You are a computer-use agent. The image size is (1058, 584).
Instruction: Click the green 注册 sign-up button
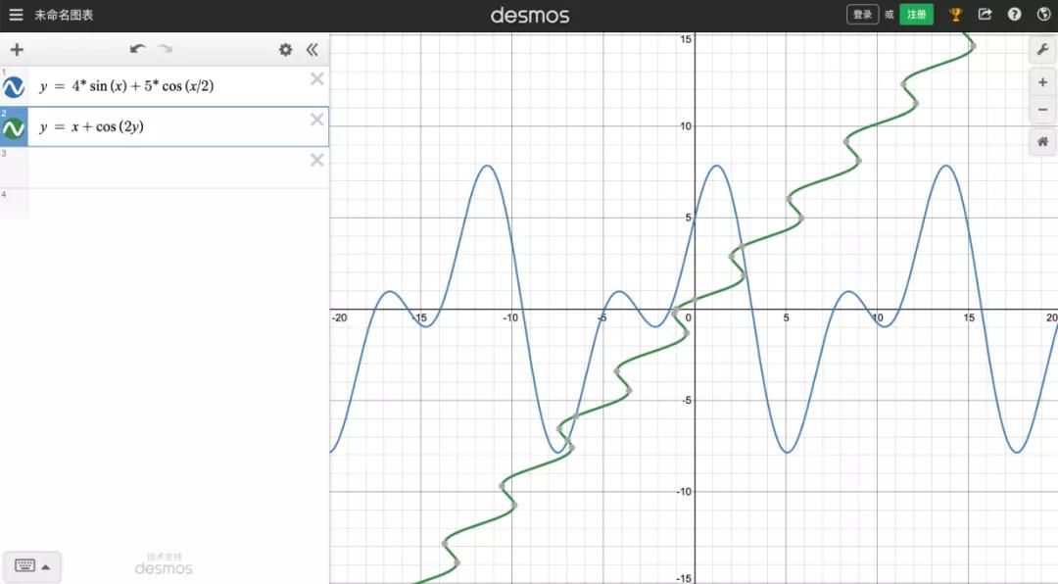(x=916, y=14)
